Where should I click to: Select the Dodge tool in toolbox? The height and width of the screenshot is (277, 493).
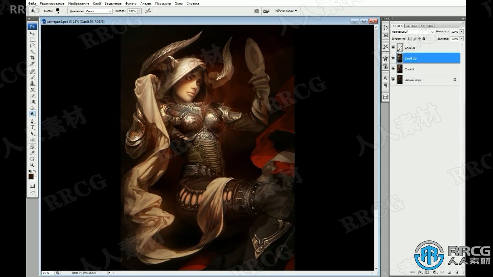[32, 113]
